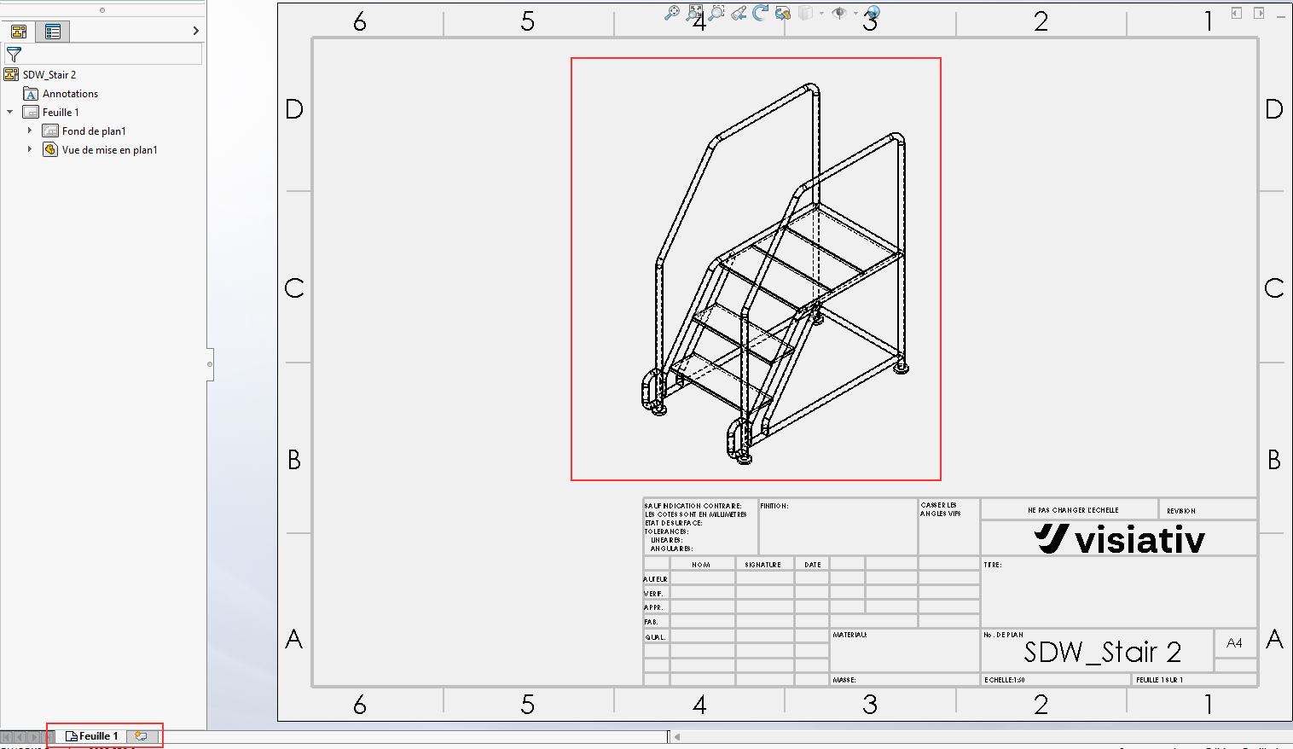Select SDW_Stair 2 root tree item
The height and width of the screenshot is (749, 1293).
[49, 75]
